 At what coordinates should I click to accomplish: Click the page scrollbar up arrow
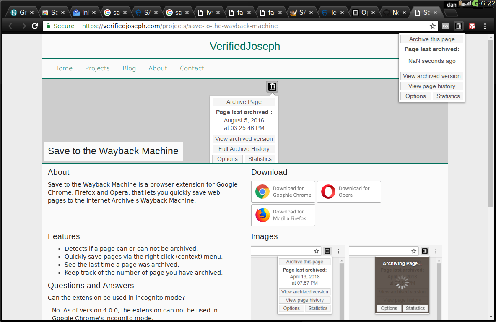(x=491, y=37)
